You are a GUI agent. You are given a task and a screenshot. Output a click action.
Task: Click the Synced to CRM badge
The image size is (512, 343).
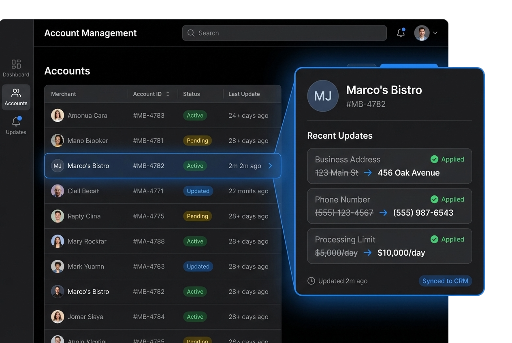pyautogui.click(x=445, y=281)
